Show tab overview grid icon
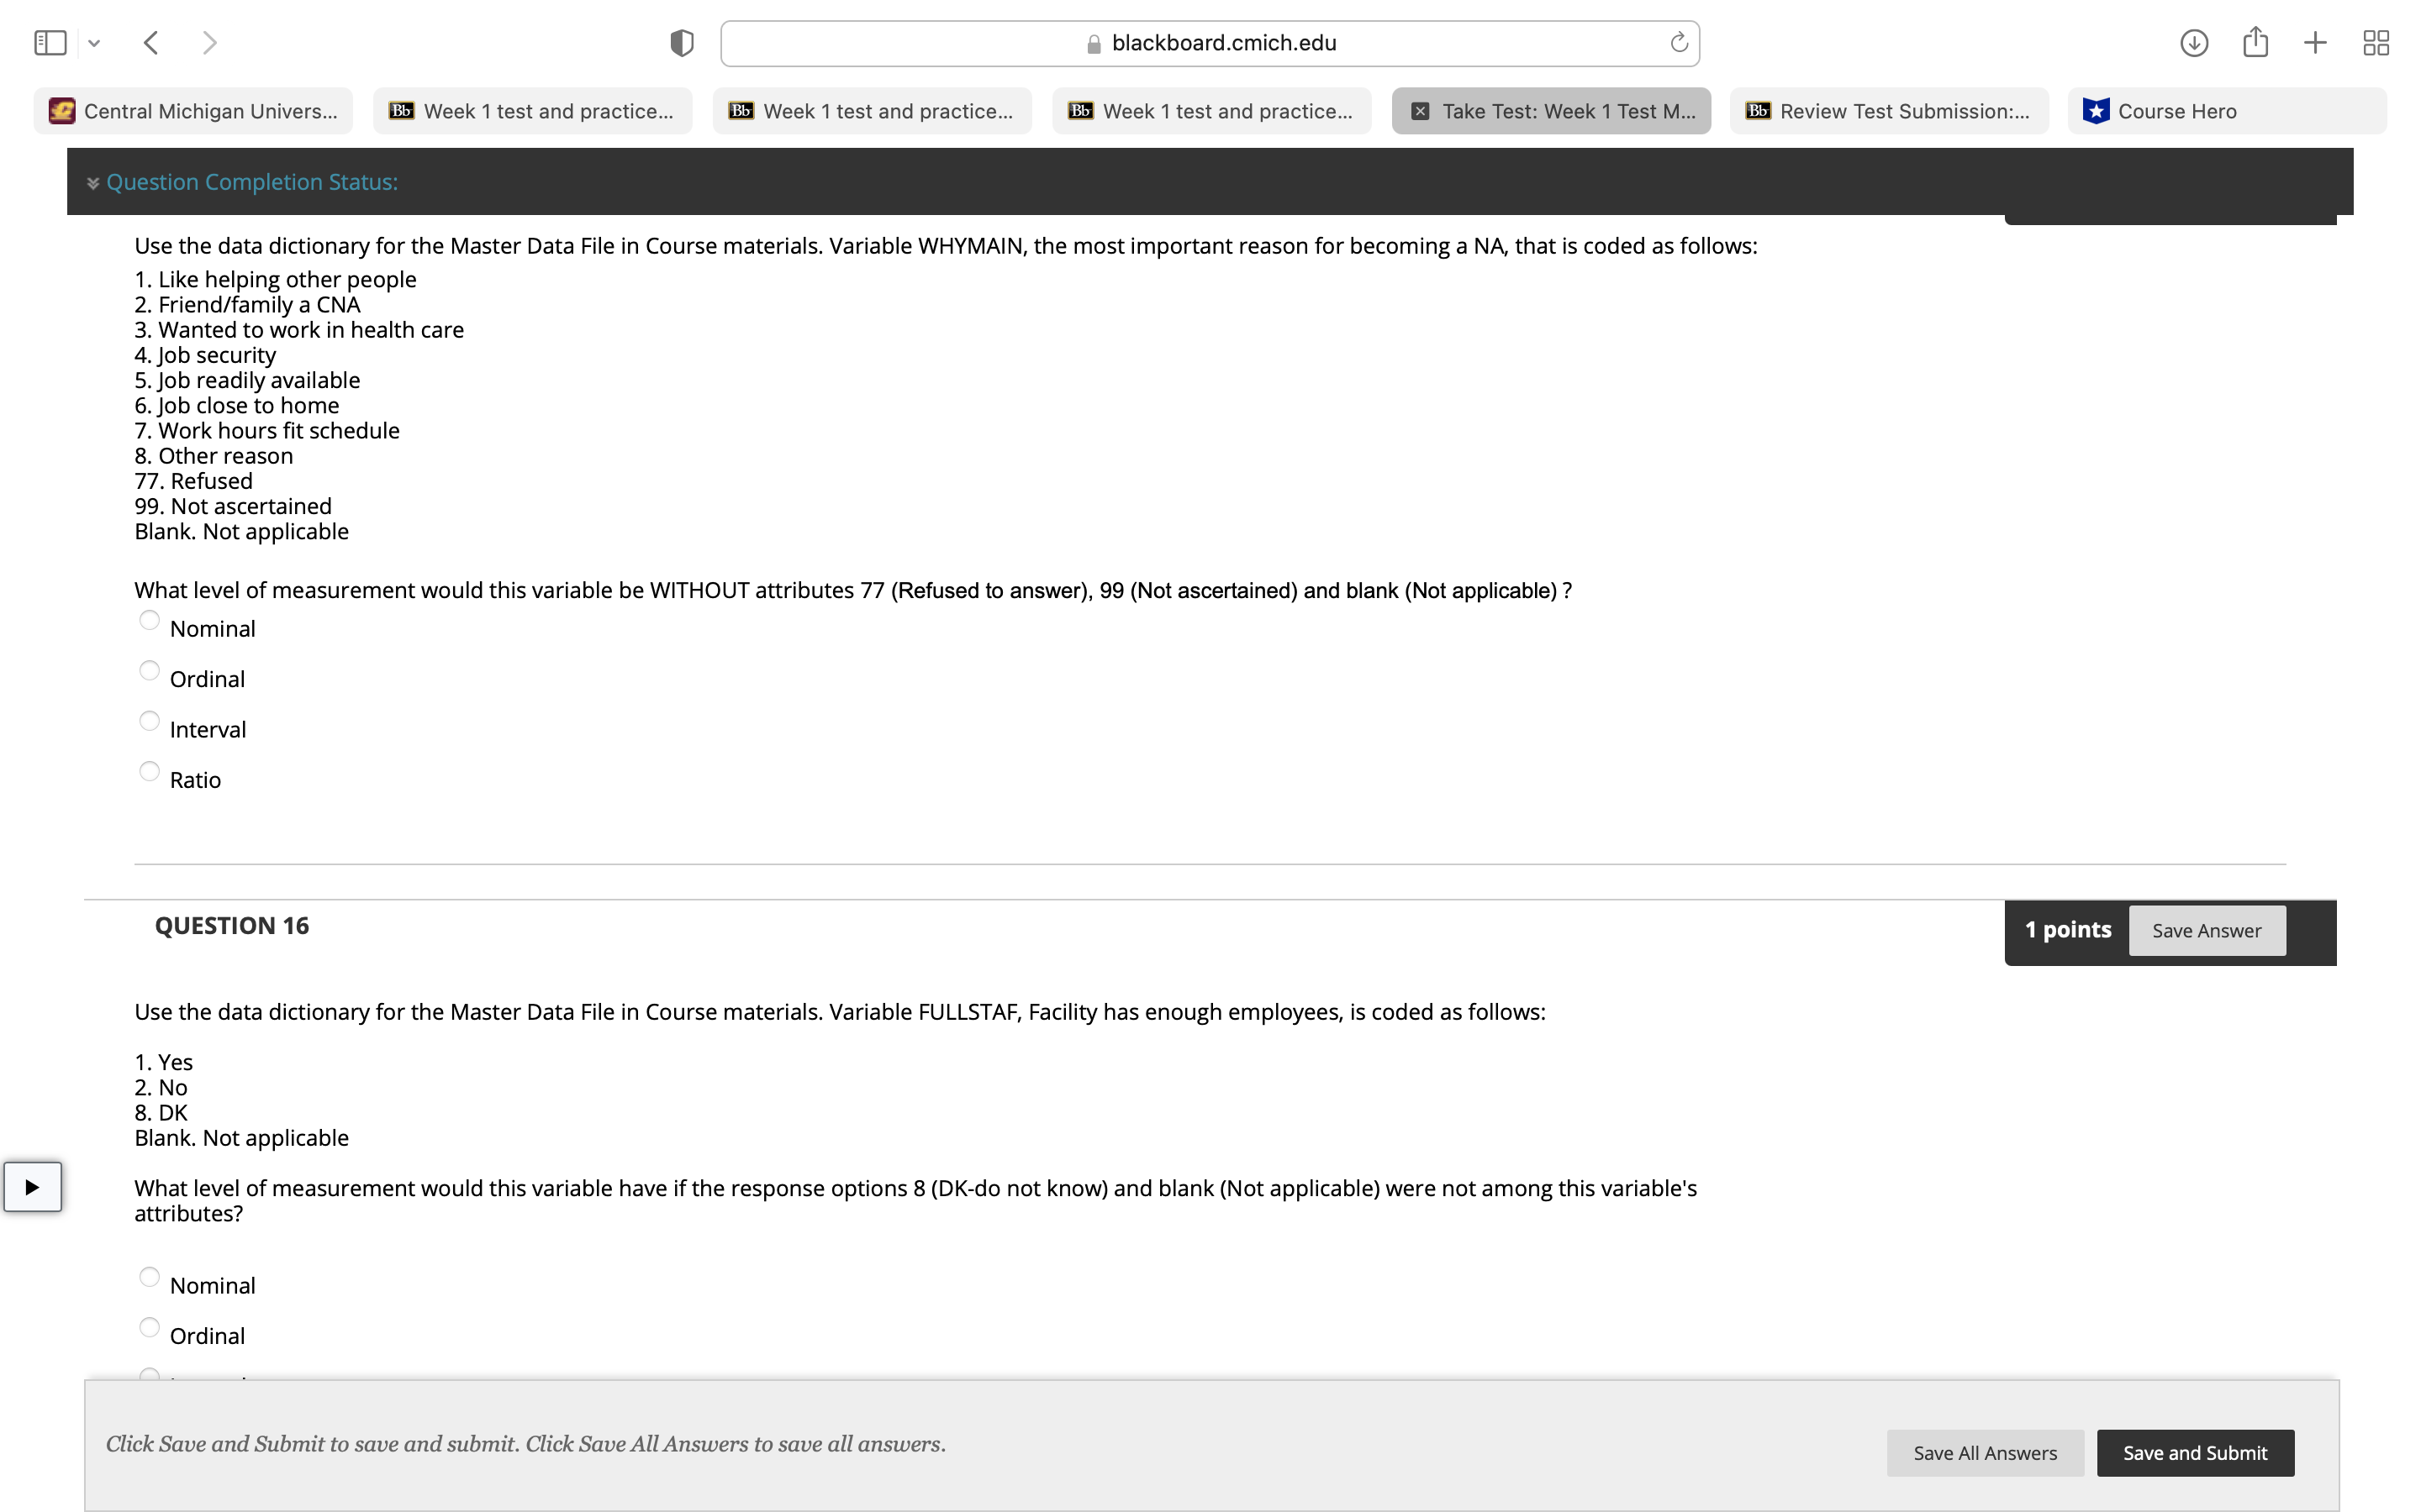This screenshot has height=1512, width=2421. point(2376,43)
